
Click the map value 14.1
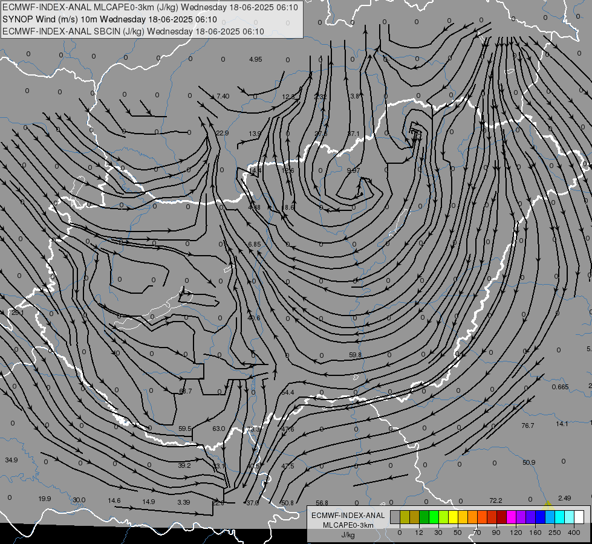(562, 424)
